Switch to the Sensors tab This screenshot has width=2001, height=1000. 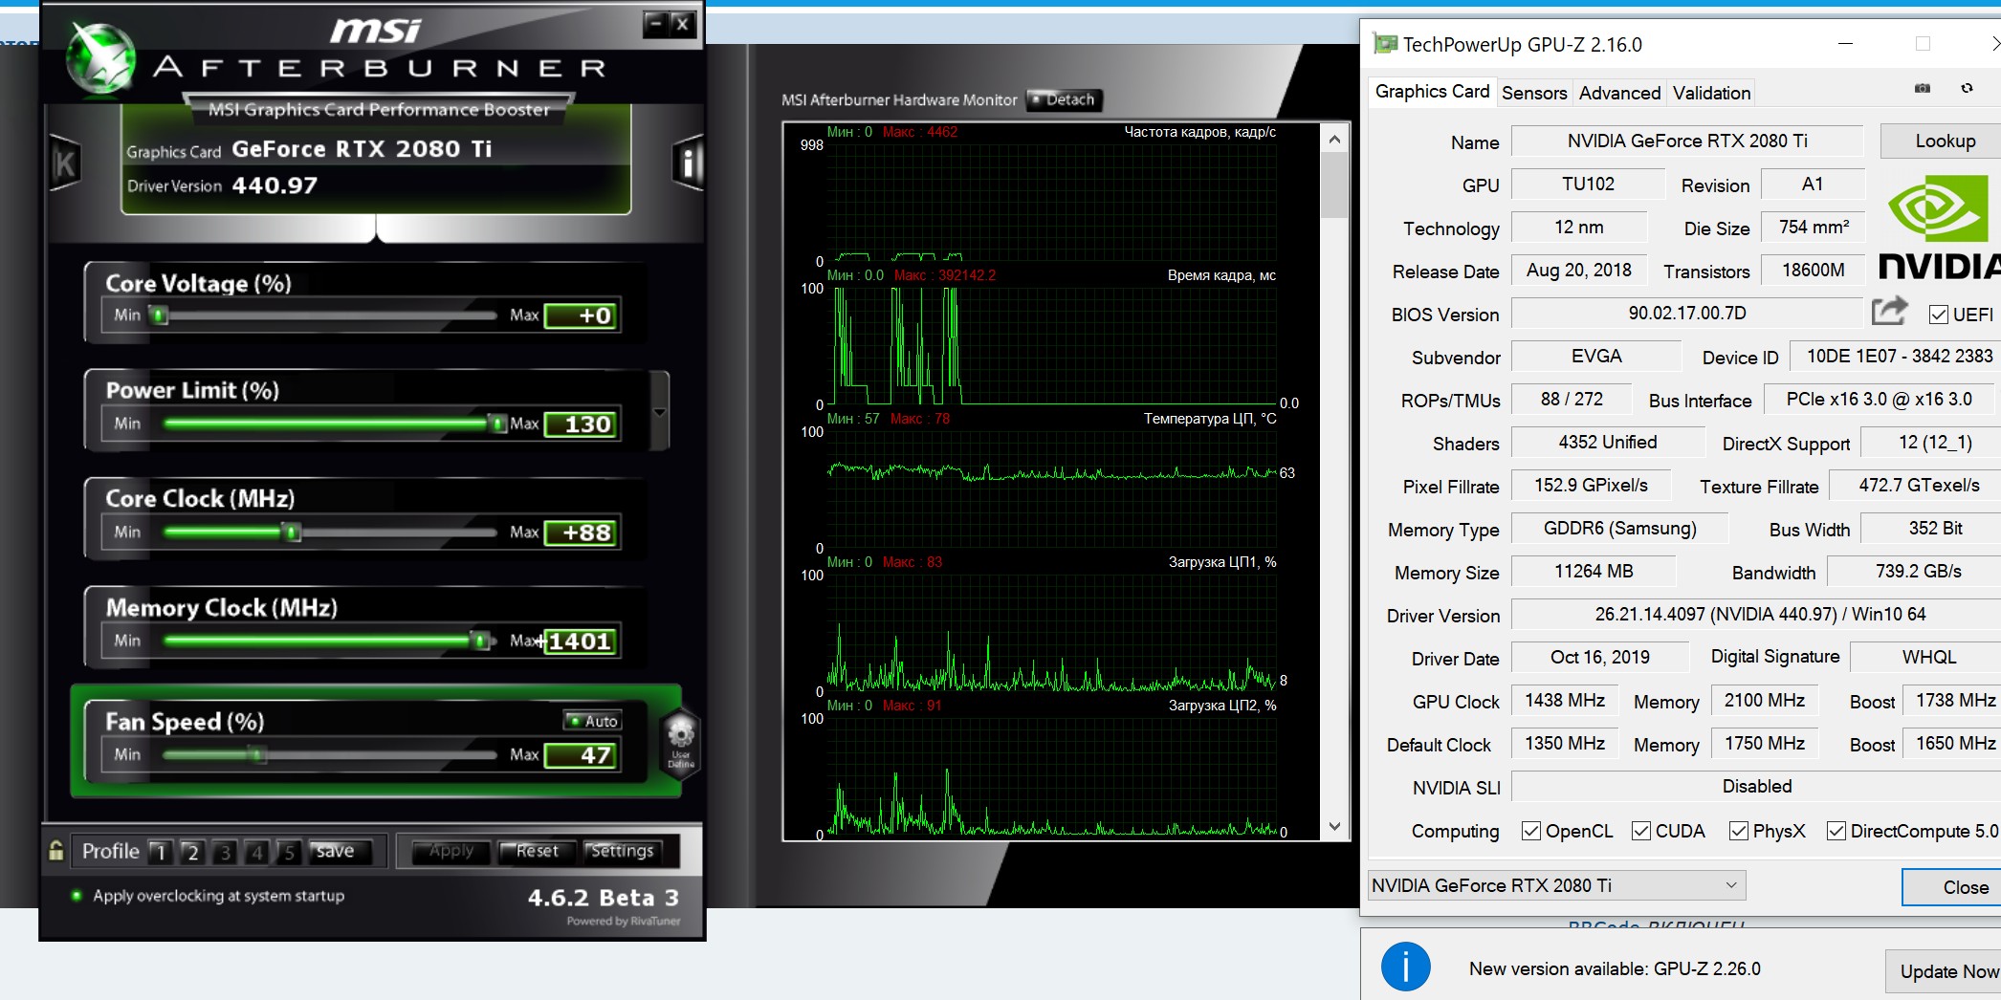click(1533, 93)
